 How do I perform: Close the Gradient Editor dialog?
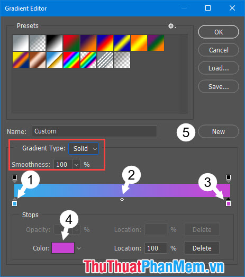(232, 8)
